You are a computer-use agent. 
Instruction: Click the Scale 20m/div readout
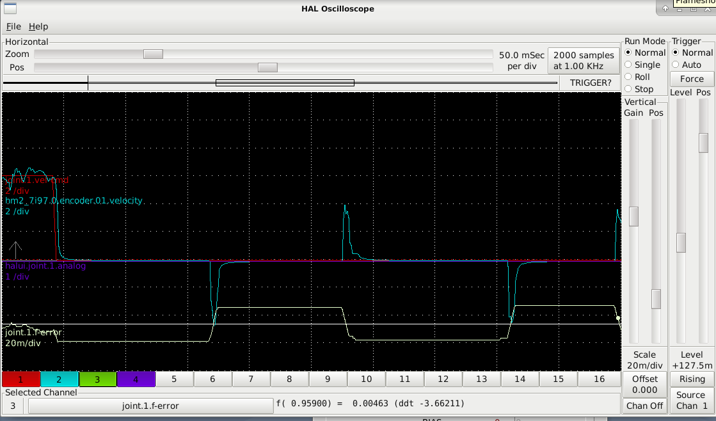(645, 360)
